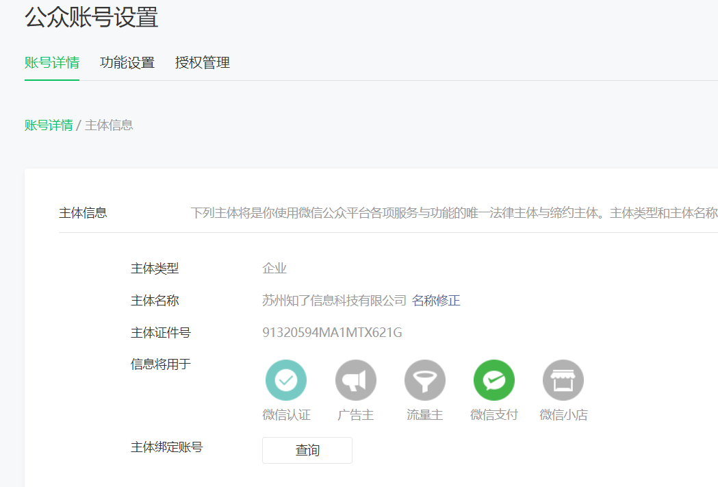Click the 主体信息 section heading
The image size is (718, 487).
[x=83, y=213]
